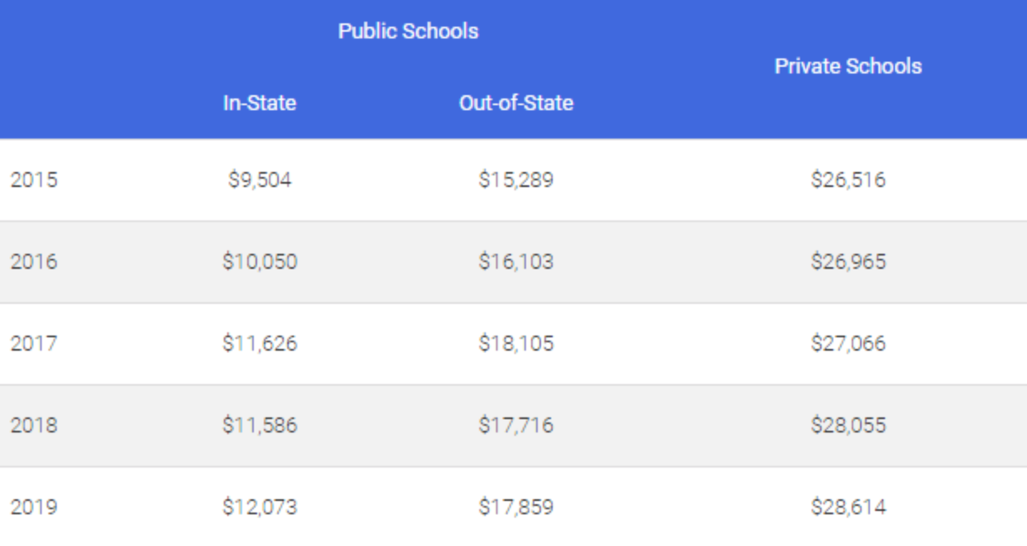Viewport: 1027px width, 546px height.
Task: Select the 2018 year row label
Action: point(34,426)
